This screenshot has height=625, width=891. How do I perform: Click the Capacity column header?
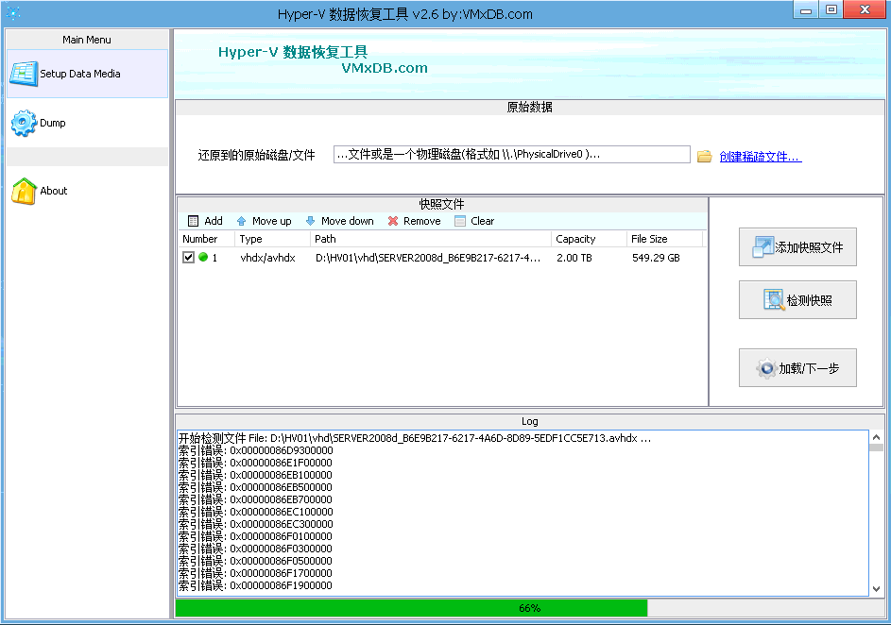click(589, 239)
